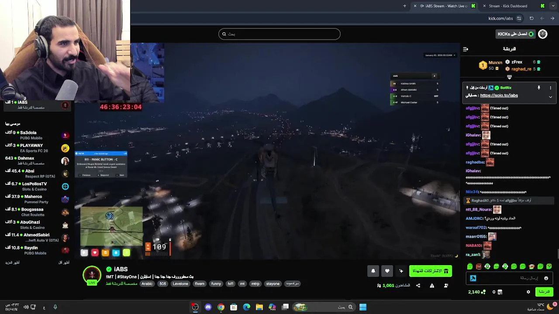Select the monkey face quick emote

pyautogui.click(x=531, y=266)
